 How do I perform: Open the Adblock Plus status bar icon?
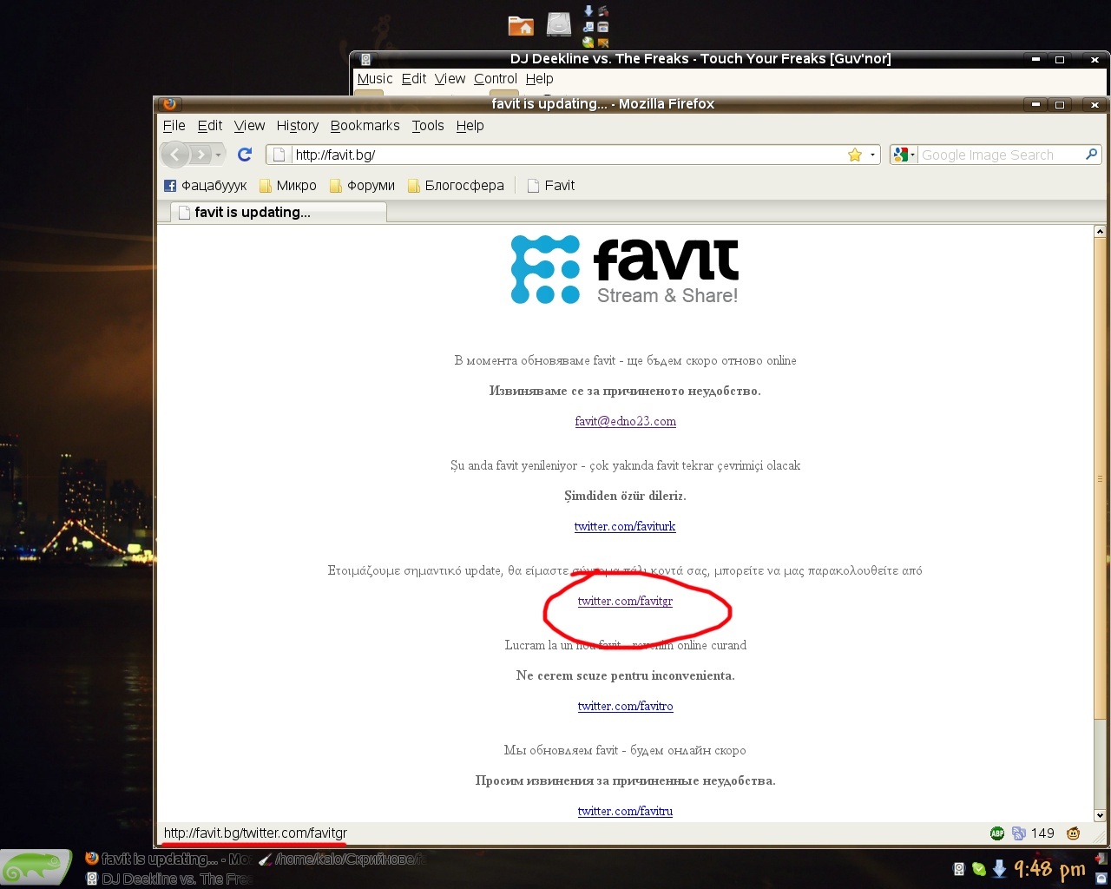pyautogui.click(x=997, y=833)
